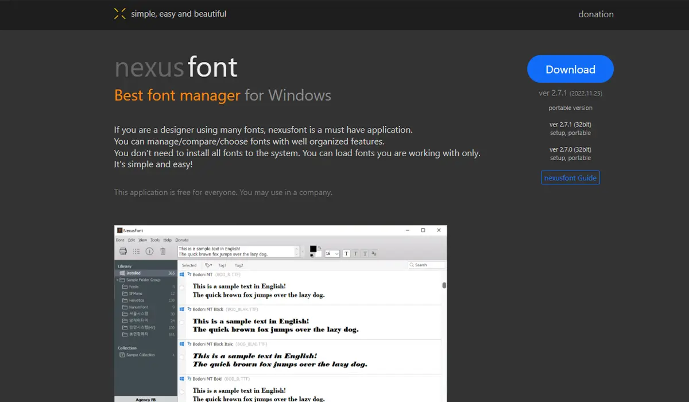Viewport: 689px width, 402px height.
Task: Select the Fonts folder
Action: pos(133,287)
